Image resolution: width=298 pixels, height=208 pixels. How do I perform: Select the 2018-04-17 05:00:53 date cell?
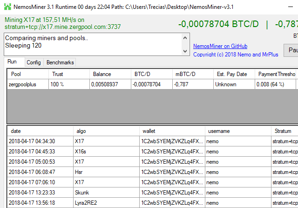point(40,162)
